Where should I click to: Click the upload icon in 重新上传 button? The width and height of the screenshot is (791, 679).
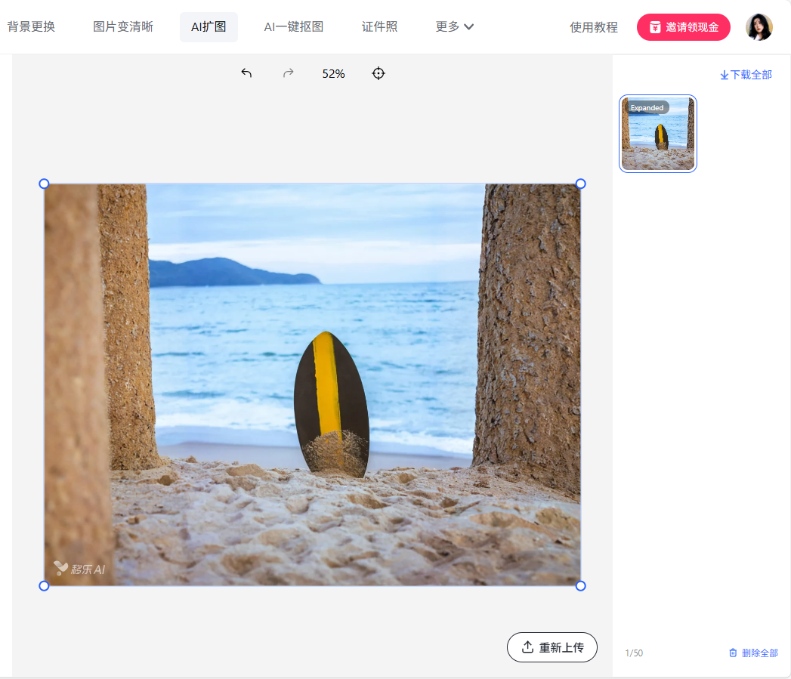(527, 647)
